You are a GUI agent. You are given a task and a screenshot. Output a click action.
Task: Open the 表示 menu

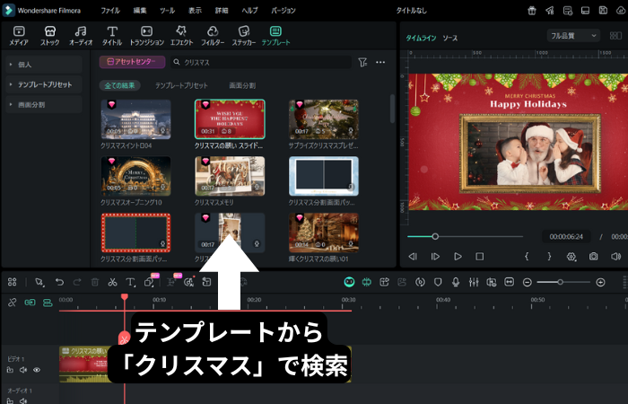(195, 11)
